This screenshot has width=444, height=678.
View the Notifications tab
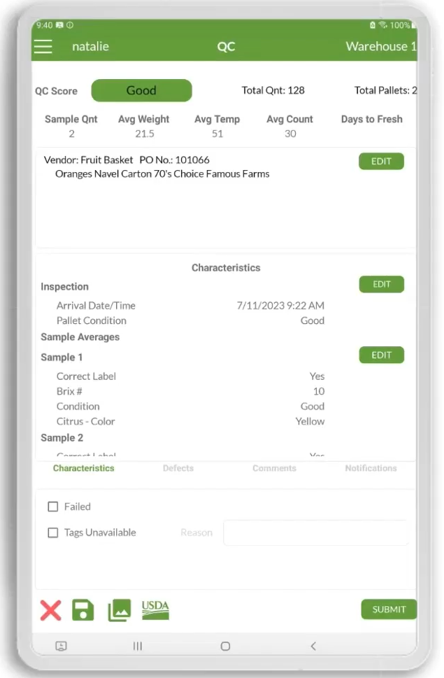coord(371,469)
